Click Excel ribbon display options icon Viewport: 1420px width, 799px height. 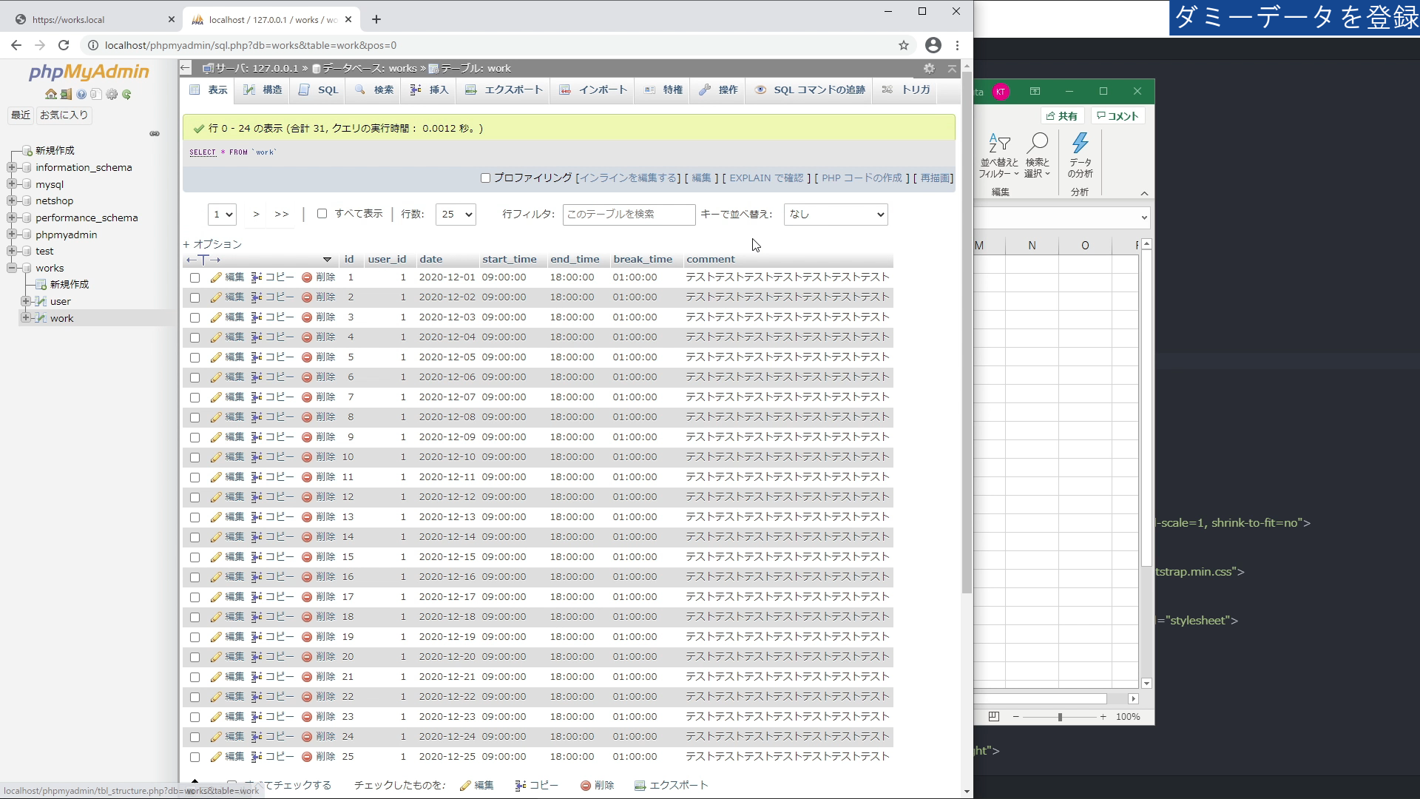pyautogui.click(x=1035, y=92)
